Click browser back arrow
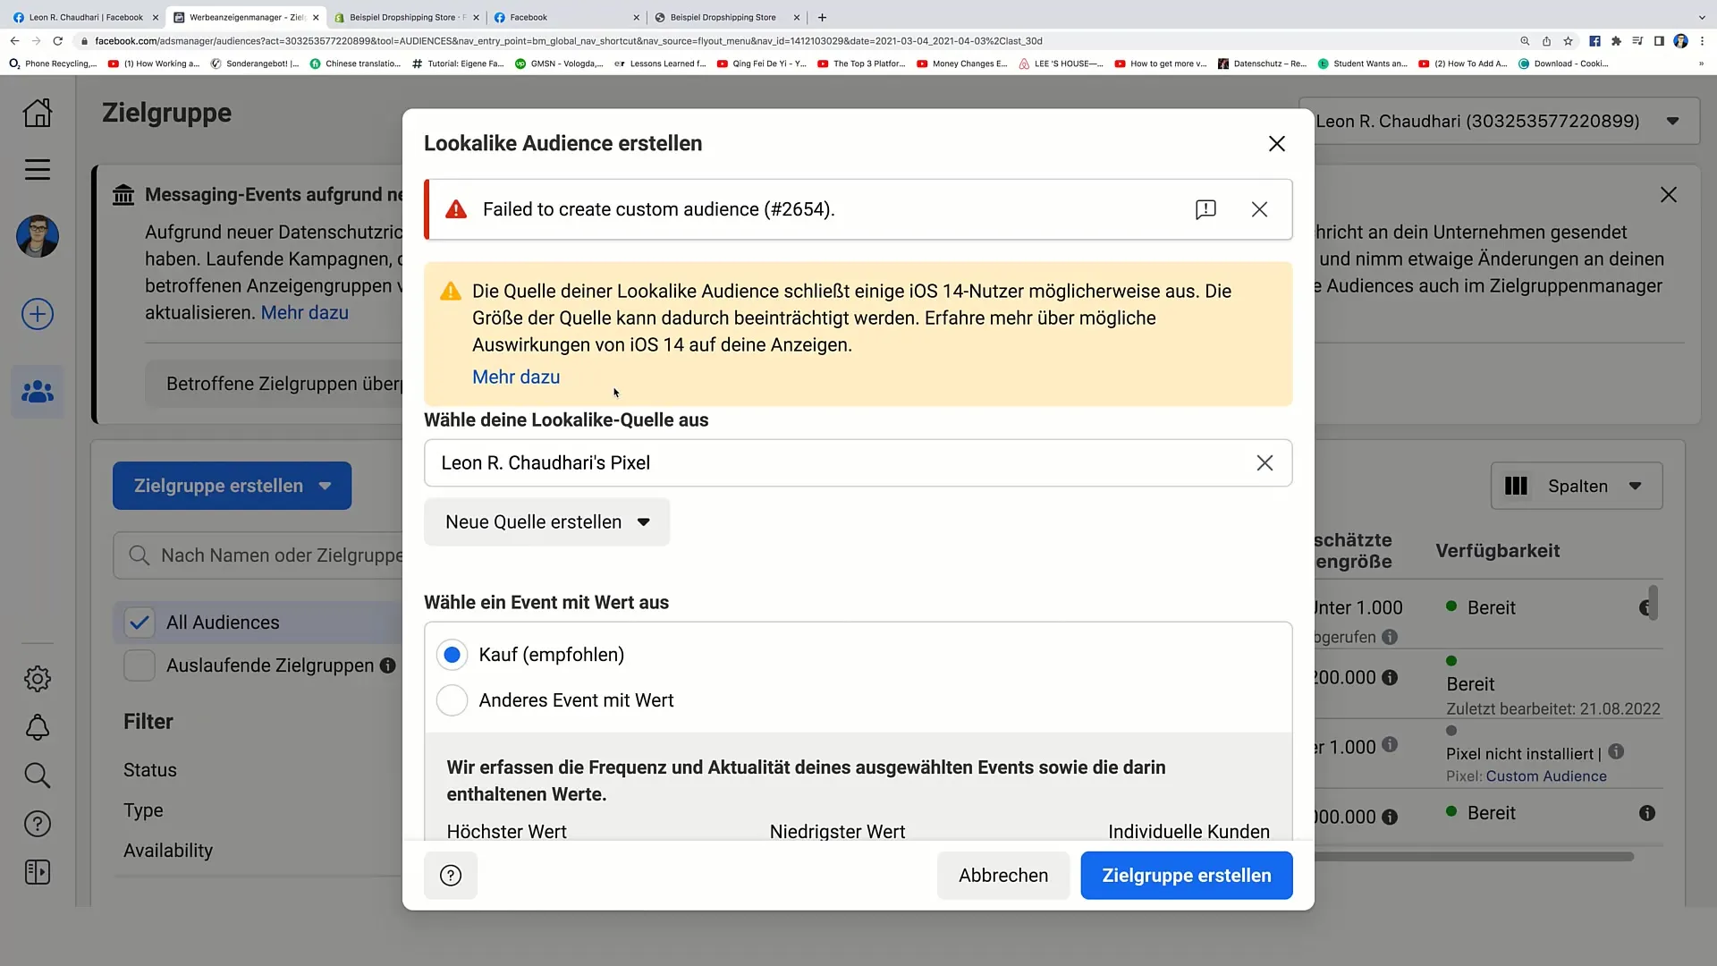Screen dimensions: 1717x966 14,41
